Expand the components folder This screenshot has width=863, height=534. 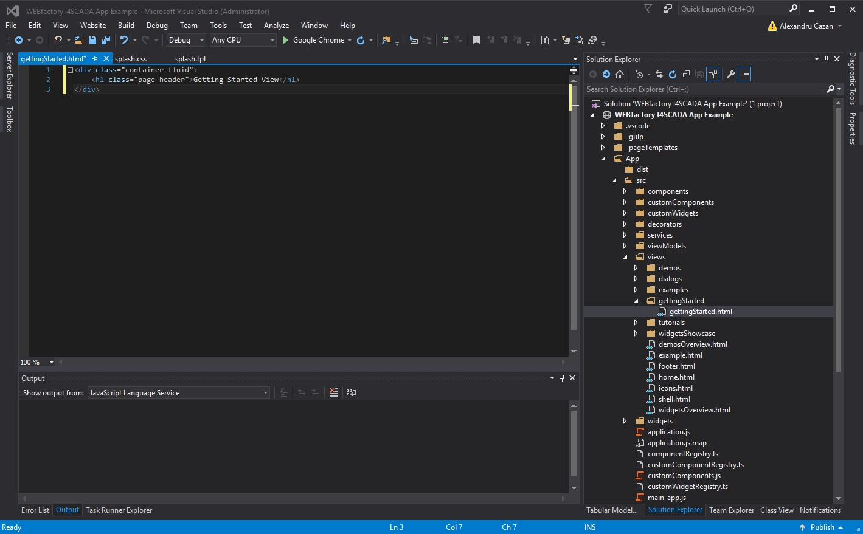tap(625, 191)
